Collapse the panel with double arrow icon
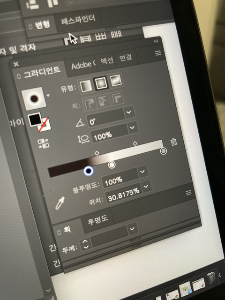The width and height of the screenshot is (225, 300). pyautogui.click(x=156, y=41)
